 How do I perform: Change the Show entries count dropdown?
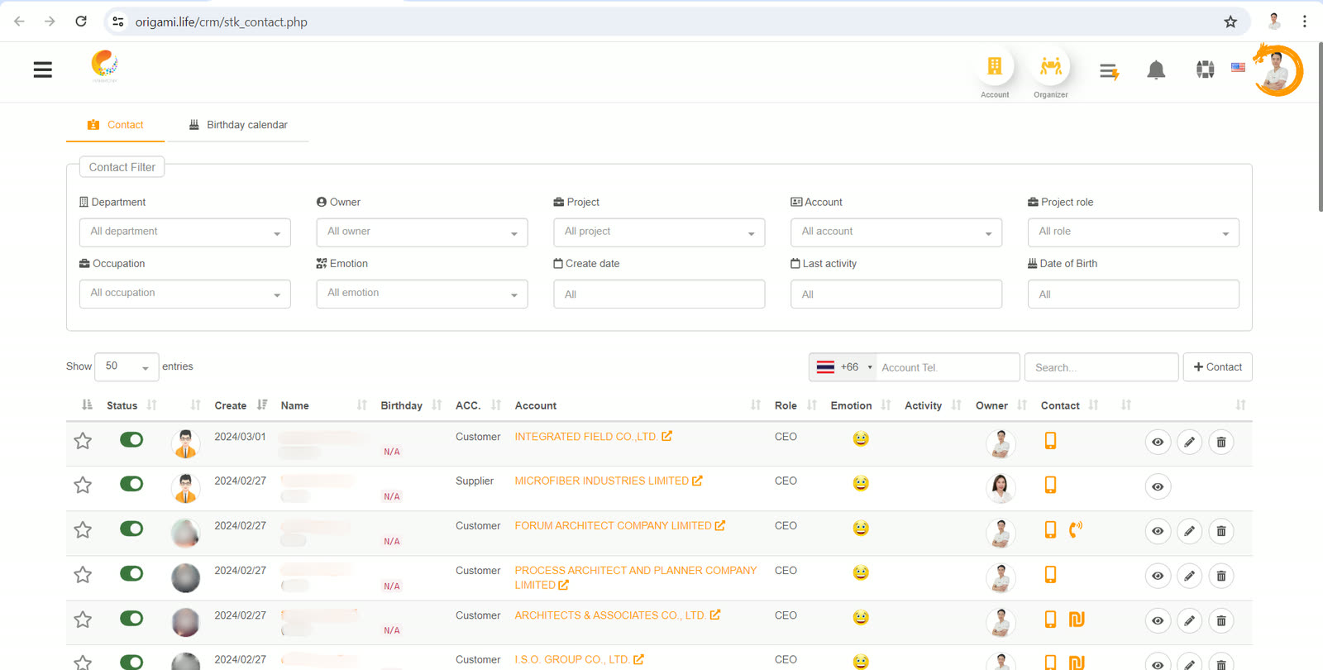(x=127, y=366)
